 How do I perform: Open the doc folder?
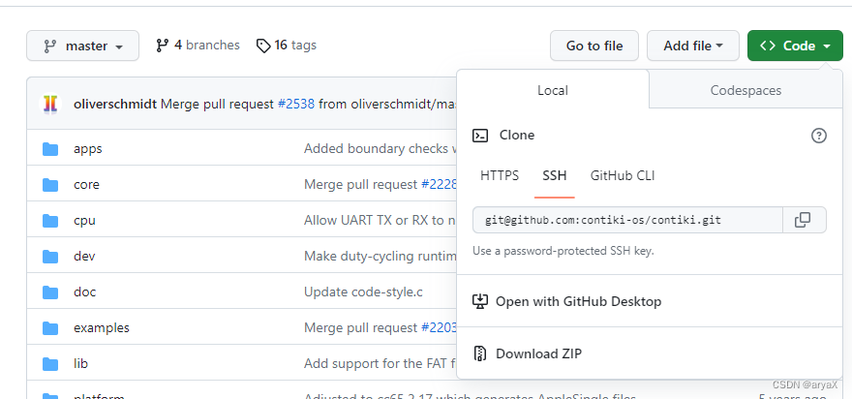point(85,292)
